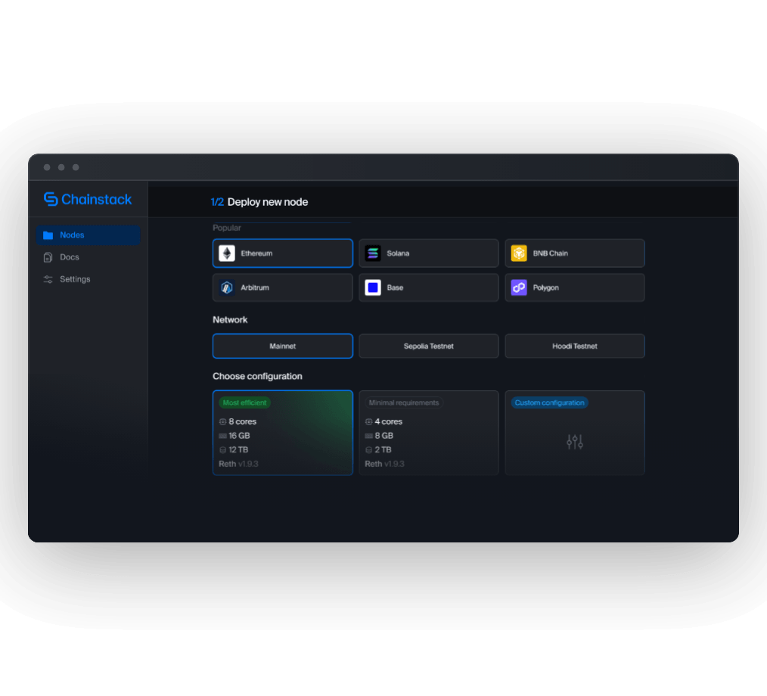Click the Minimal requirements badge
Viewport: 767px width, 696px height.
coord(404,403)
